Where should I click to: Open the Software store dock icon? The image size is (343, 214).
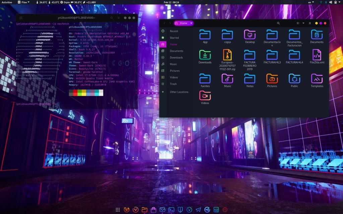tap(153, 210)
